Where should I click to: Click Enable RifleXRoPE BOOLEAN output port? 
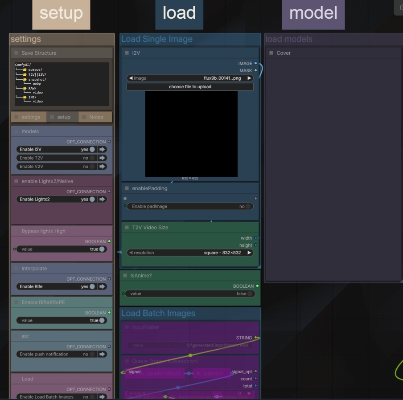[x=109, y=312]
